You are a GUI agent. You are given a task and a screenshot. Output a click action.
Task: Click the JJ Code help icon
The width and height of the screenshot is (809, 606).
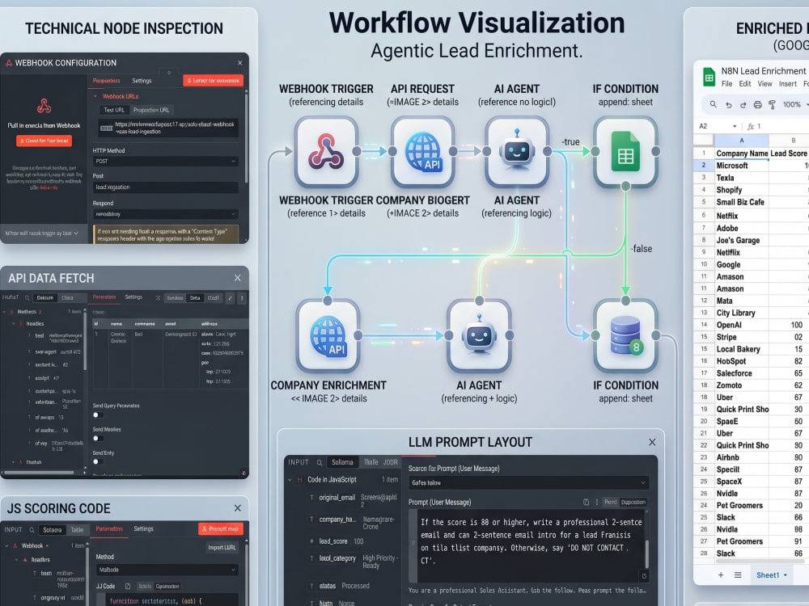[128, 586]
